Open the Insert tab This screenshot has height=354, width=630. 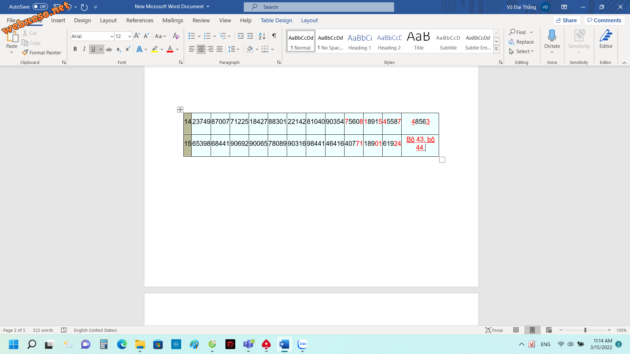point(58,20)
